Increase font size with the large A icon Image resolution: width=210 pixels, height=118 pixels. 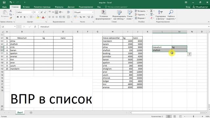pos(42,12)
